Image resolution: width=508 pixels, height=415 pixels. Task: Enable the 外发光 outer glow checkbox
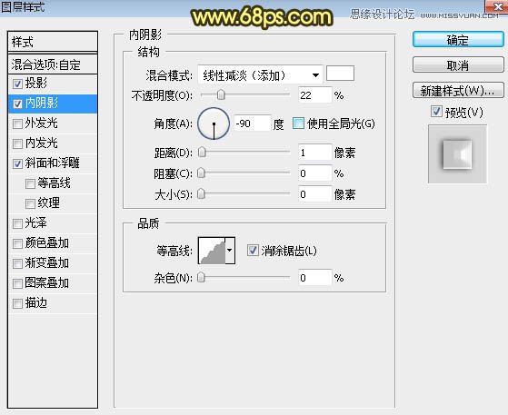pyautogui.click(x=17, y=124)
